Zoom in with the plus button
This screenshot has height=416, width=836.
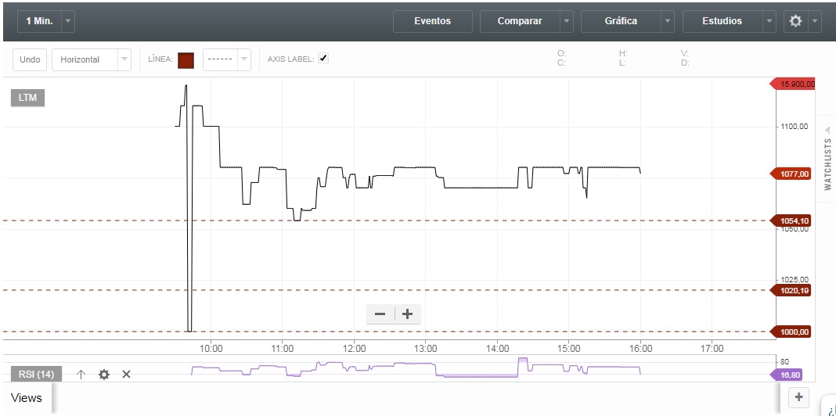click(407, 314)
